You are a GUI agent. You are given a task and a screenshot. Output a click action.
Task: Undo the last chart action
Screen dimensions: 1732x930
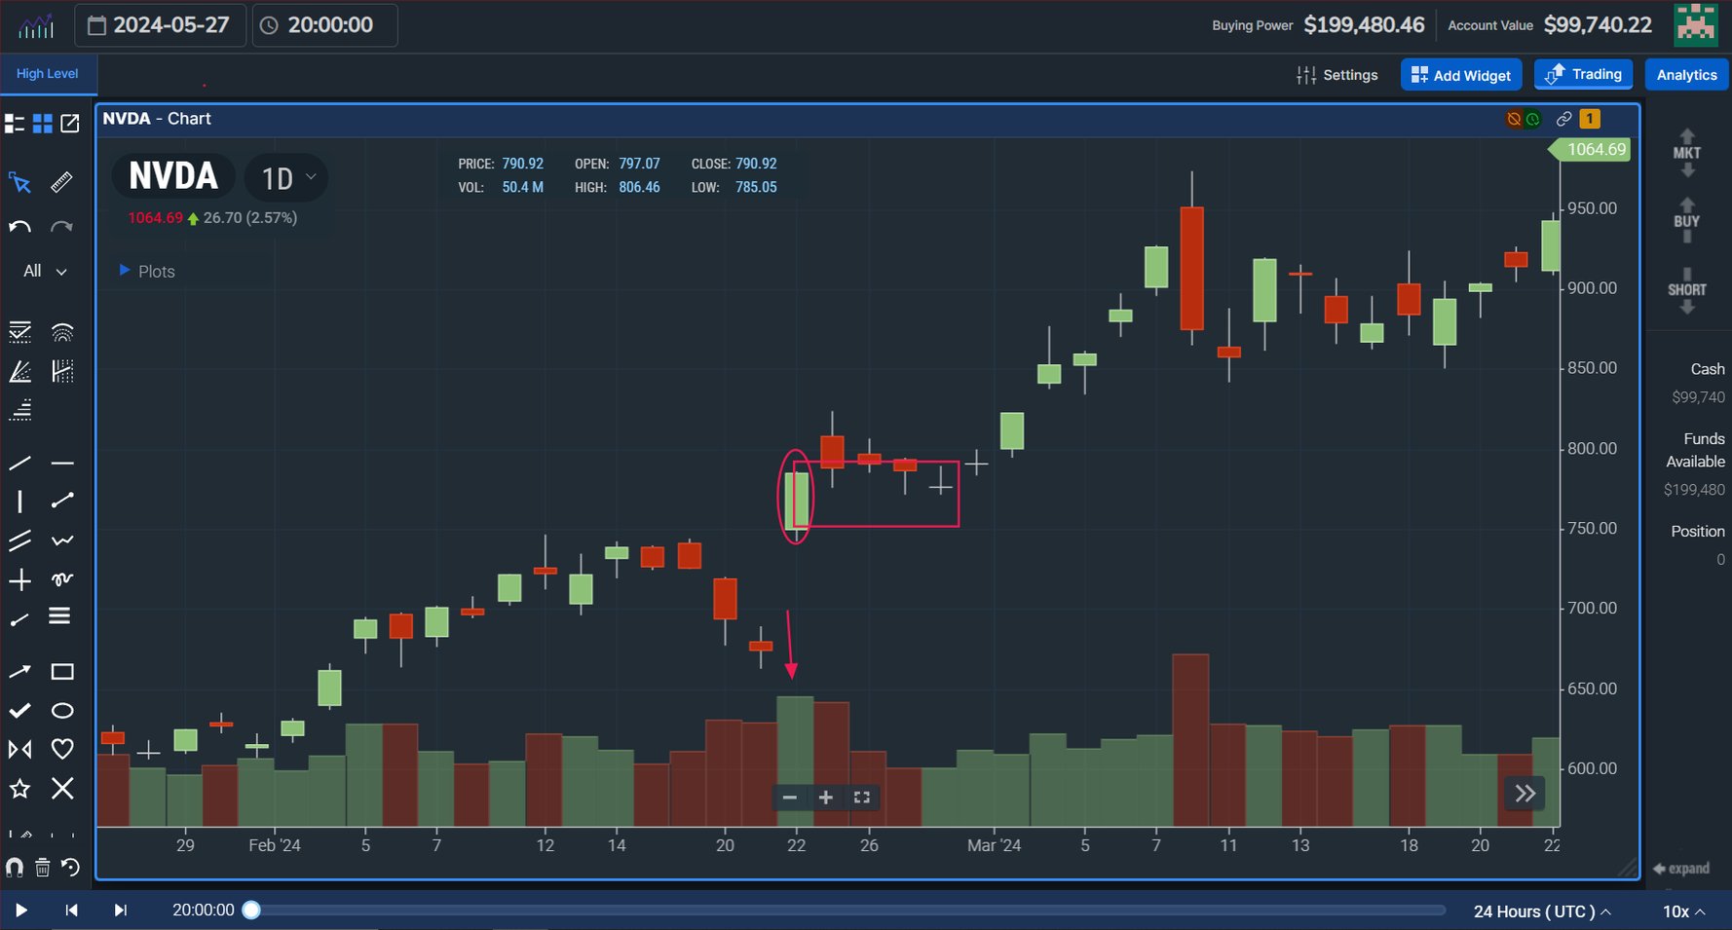(18, 226)
